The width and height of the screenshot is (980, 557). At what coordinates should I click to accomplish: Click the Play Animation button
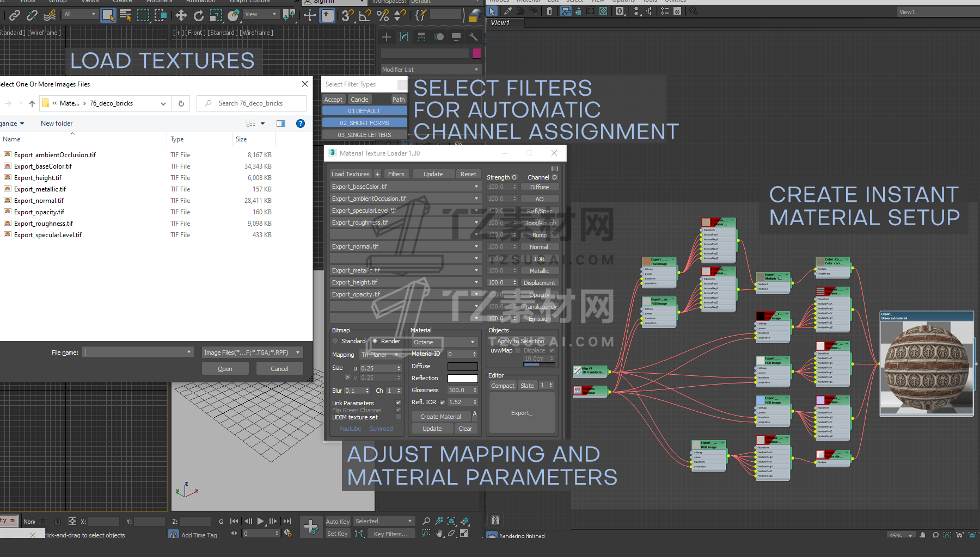click(261, 521)
